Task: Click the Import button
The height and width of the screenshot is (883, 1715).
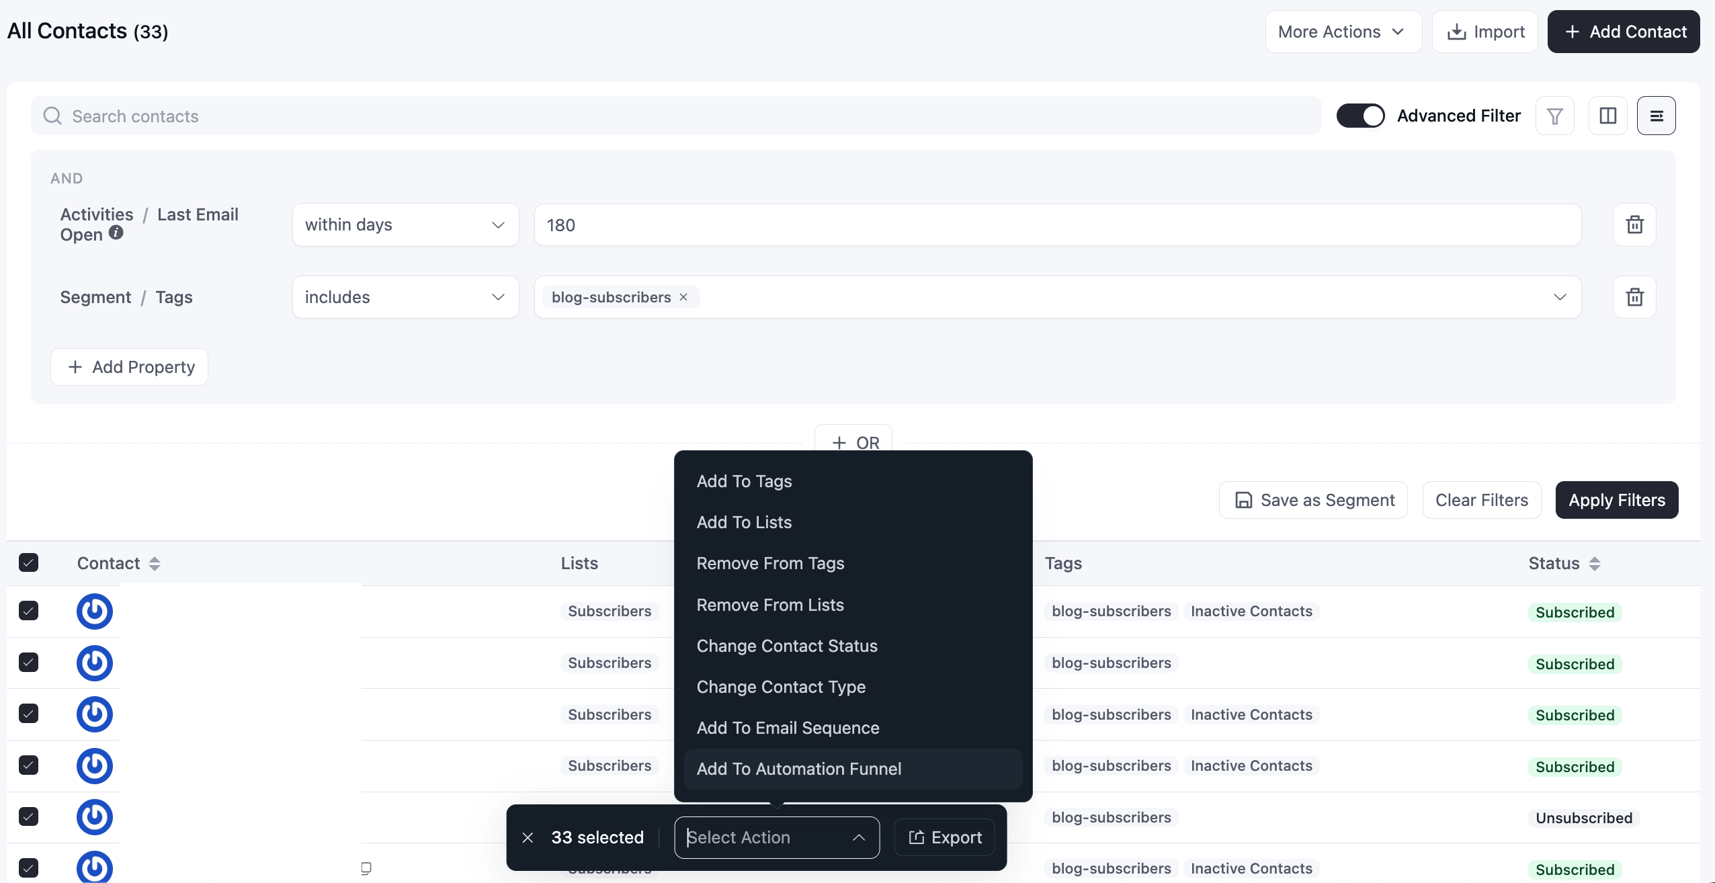Action: coord(1484,32)
